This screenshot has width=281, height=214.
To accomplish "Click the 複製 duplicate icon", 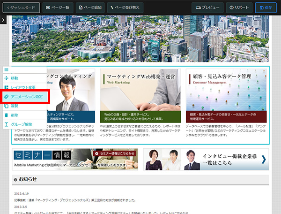I will pyautogui.click(x=7, y=106).
